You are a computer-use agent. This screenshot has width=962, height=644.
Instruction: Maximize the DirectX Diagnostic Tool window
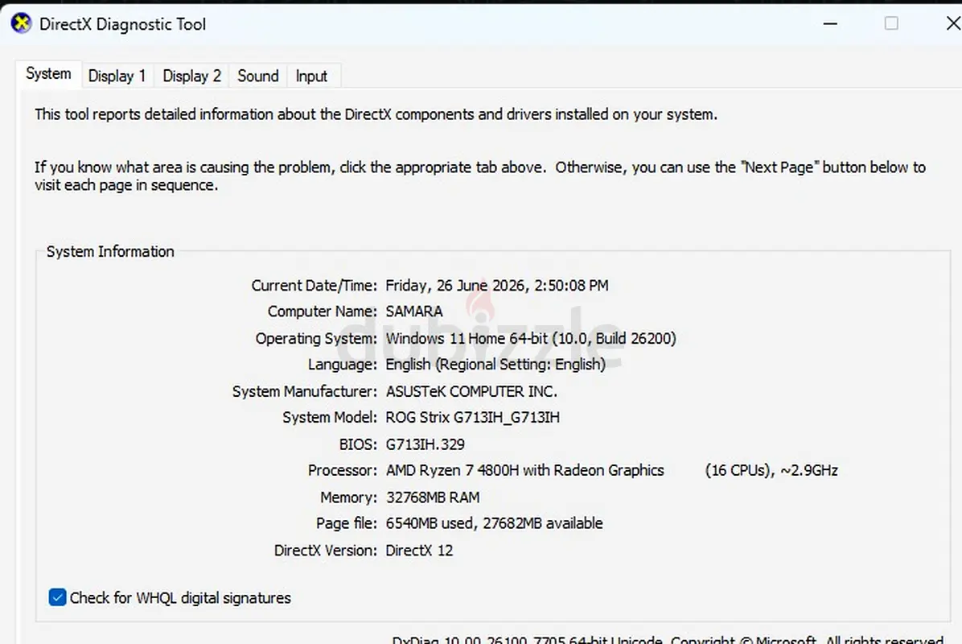[891, 23]
